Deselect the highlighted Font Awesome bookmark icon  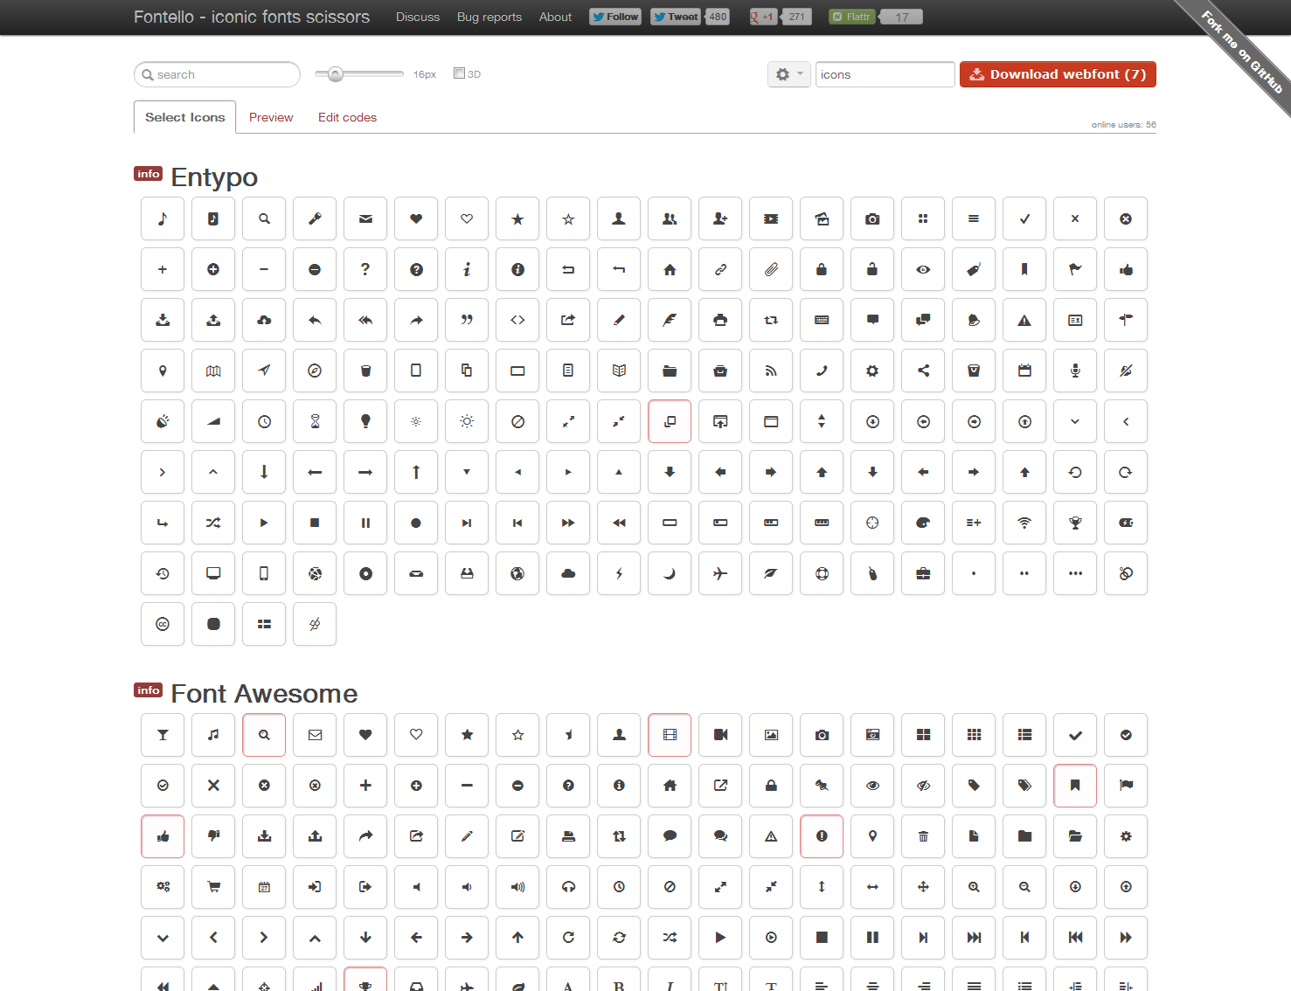click(x=1075, y=786)
